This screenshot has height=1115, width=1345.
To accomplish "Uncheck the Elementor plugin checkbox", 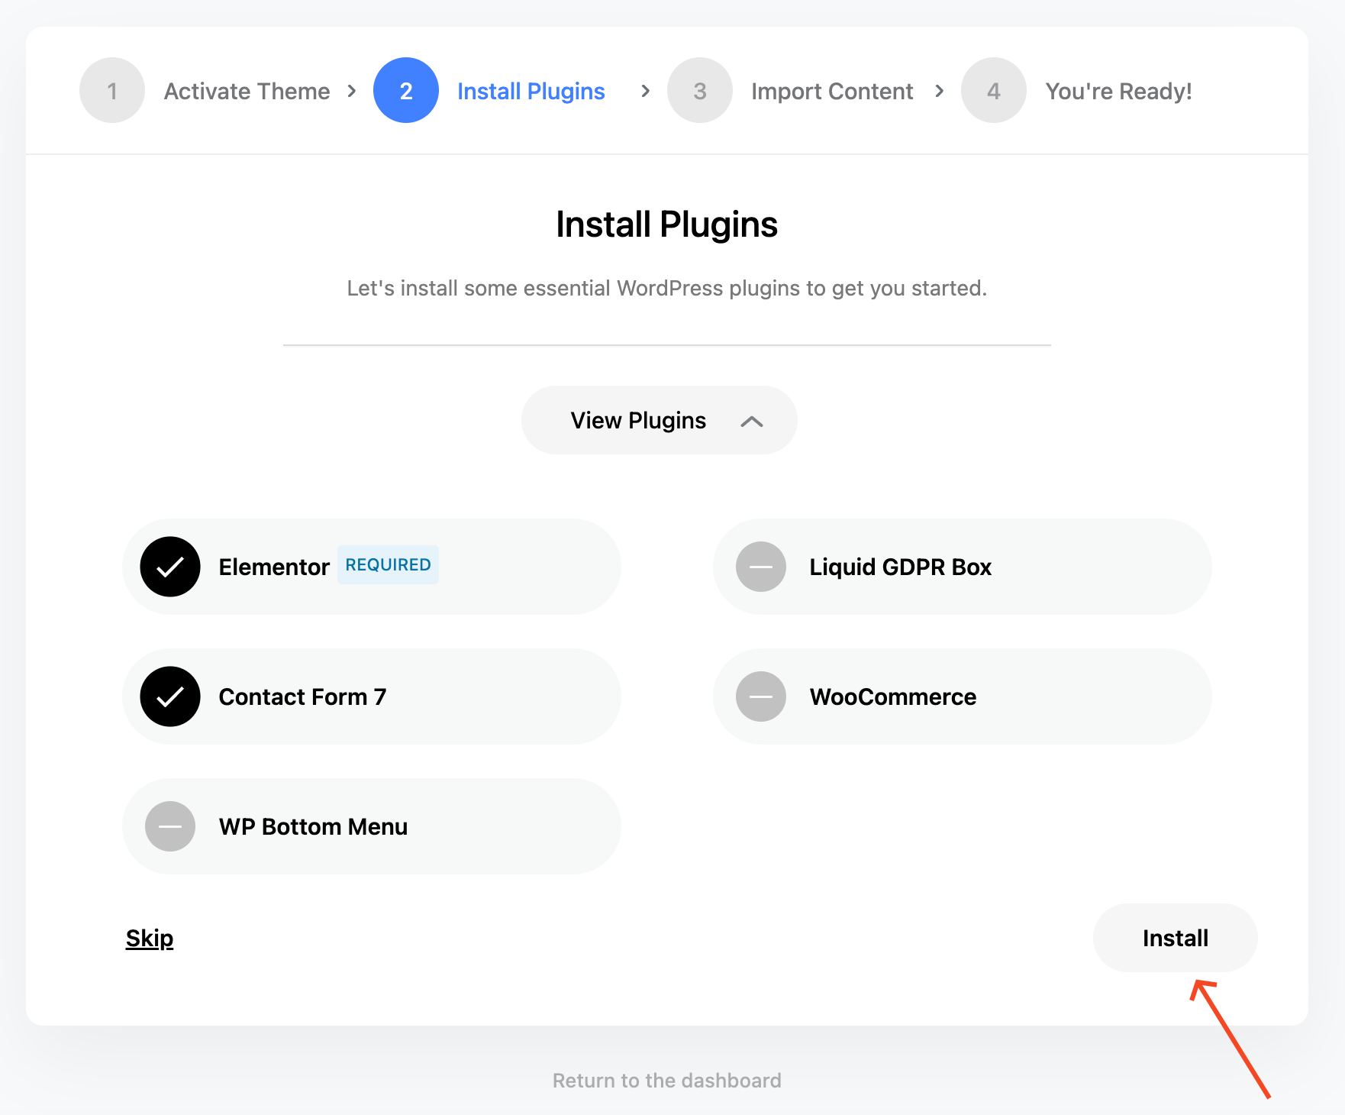I will [x=170, y=567].
